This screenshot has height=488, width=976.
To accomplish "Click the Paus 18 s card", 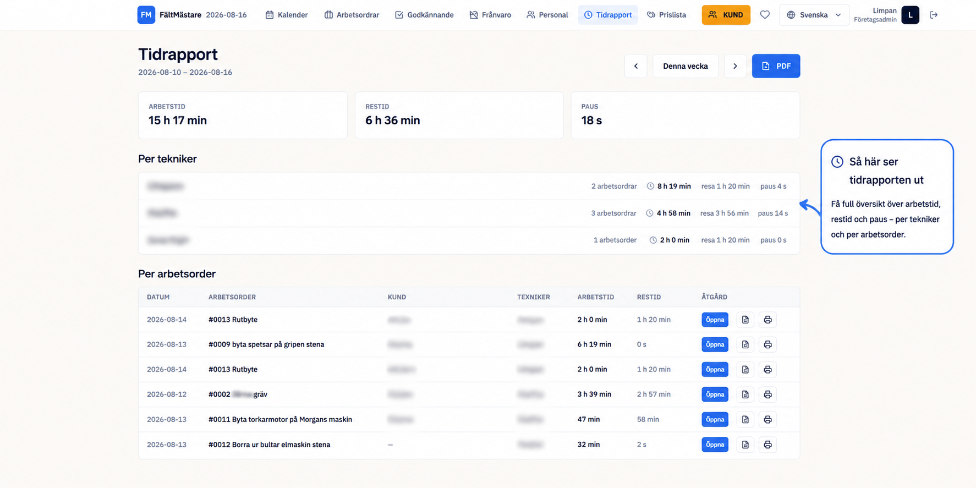I will [x=686, y=115].
